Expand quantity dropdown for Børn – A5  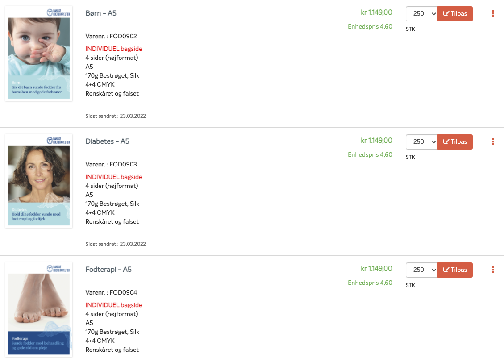click(x=421, y=14)
